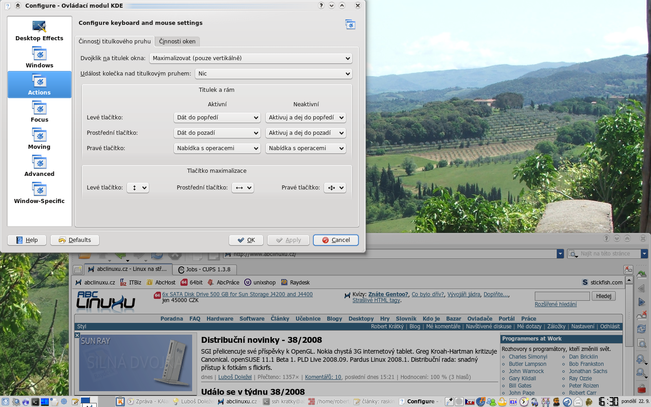Open active right button 'Nabídka s operacemi' dropdown

(x=217, y=148)
